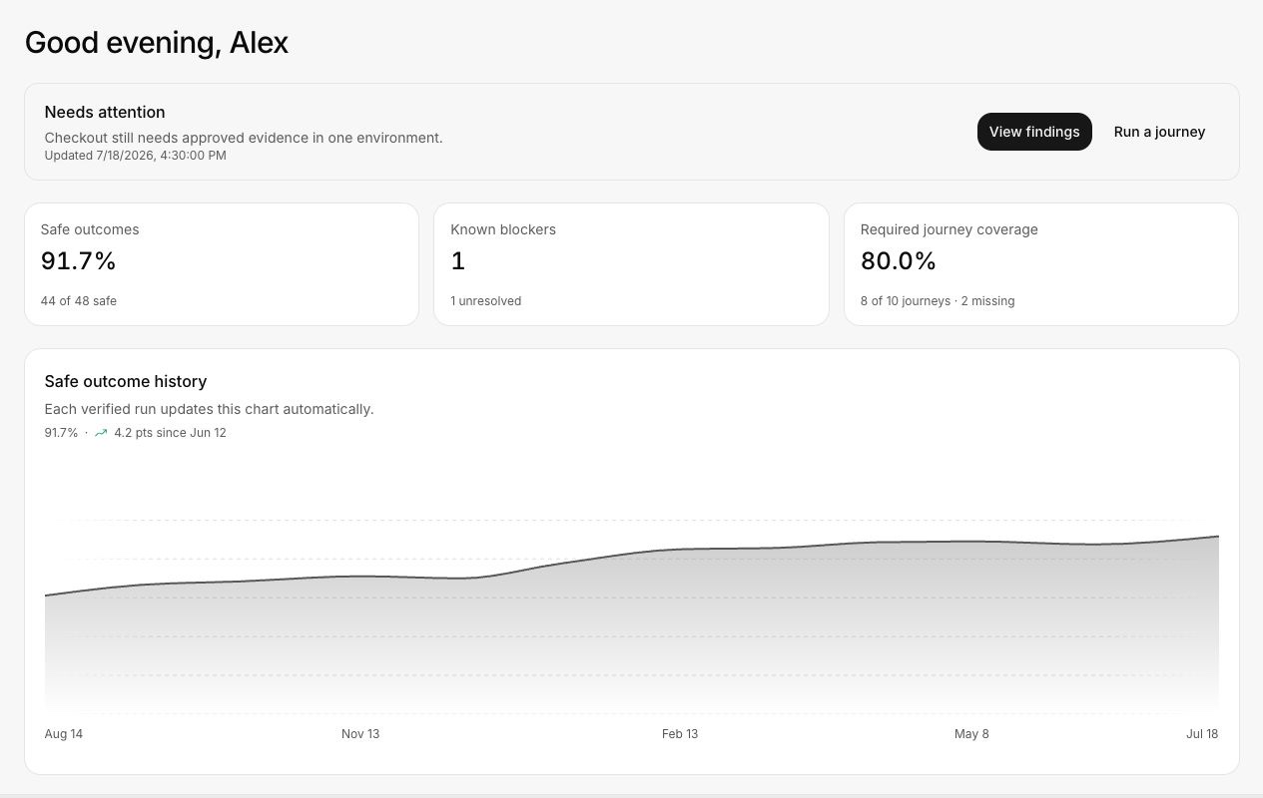This screenshot has width=1263, height=798.
Task: Click the 80.0% coverage value
Action: [899, 261]
